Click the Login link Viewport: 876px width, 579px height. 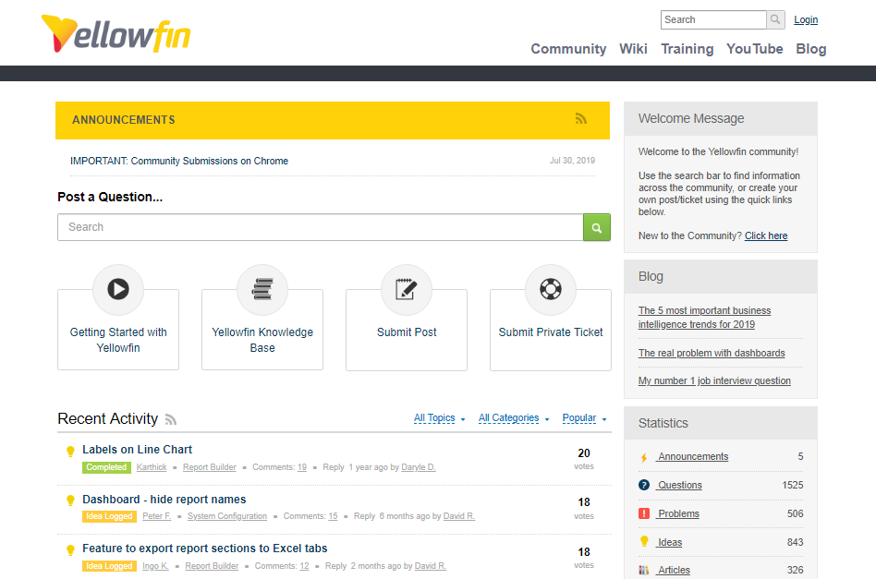805,19
